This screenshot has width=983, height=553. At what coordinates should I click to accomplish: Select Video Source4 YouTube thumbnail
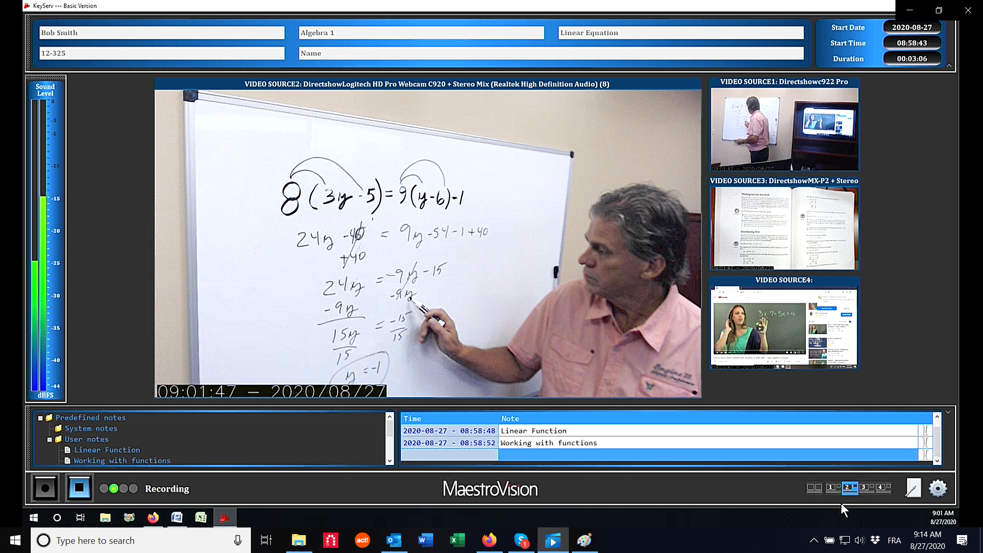[x=784, y=328]
